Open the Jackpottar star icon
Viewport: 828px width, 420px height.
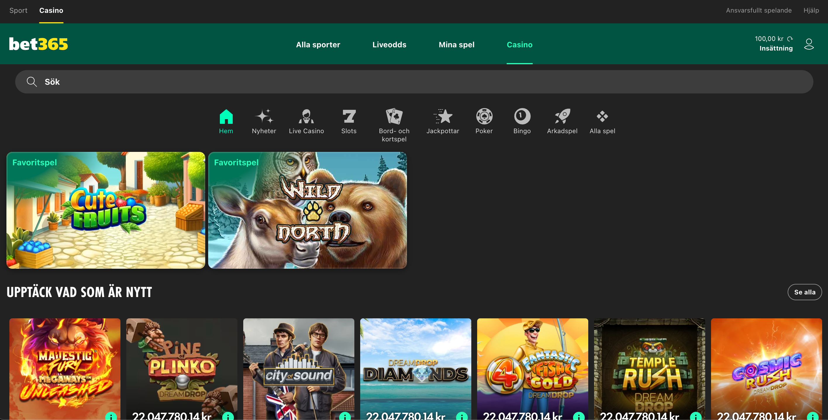pos(443,116)
